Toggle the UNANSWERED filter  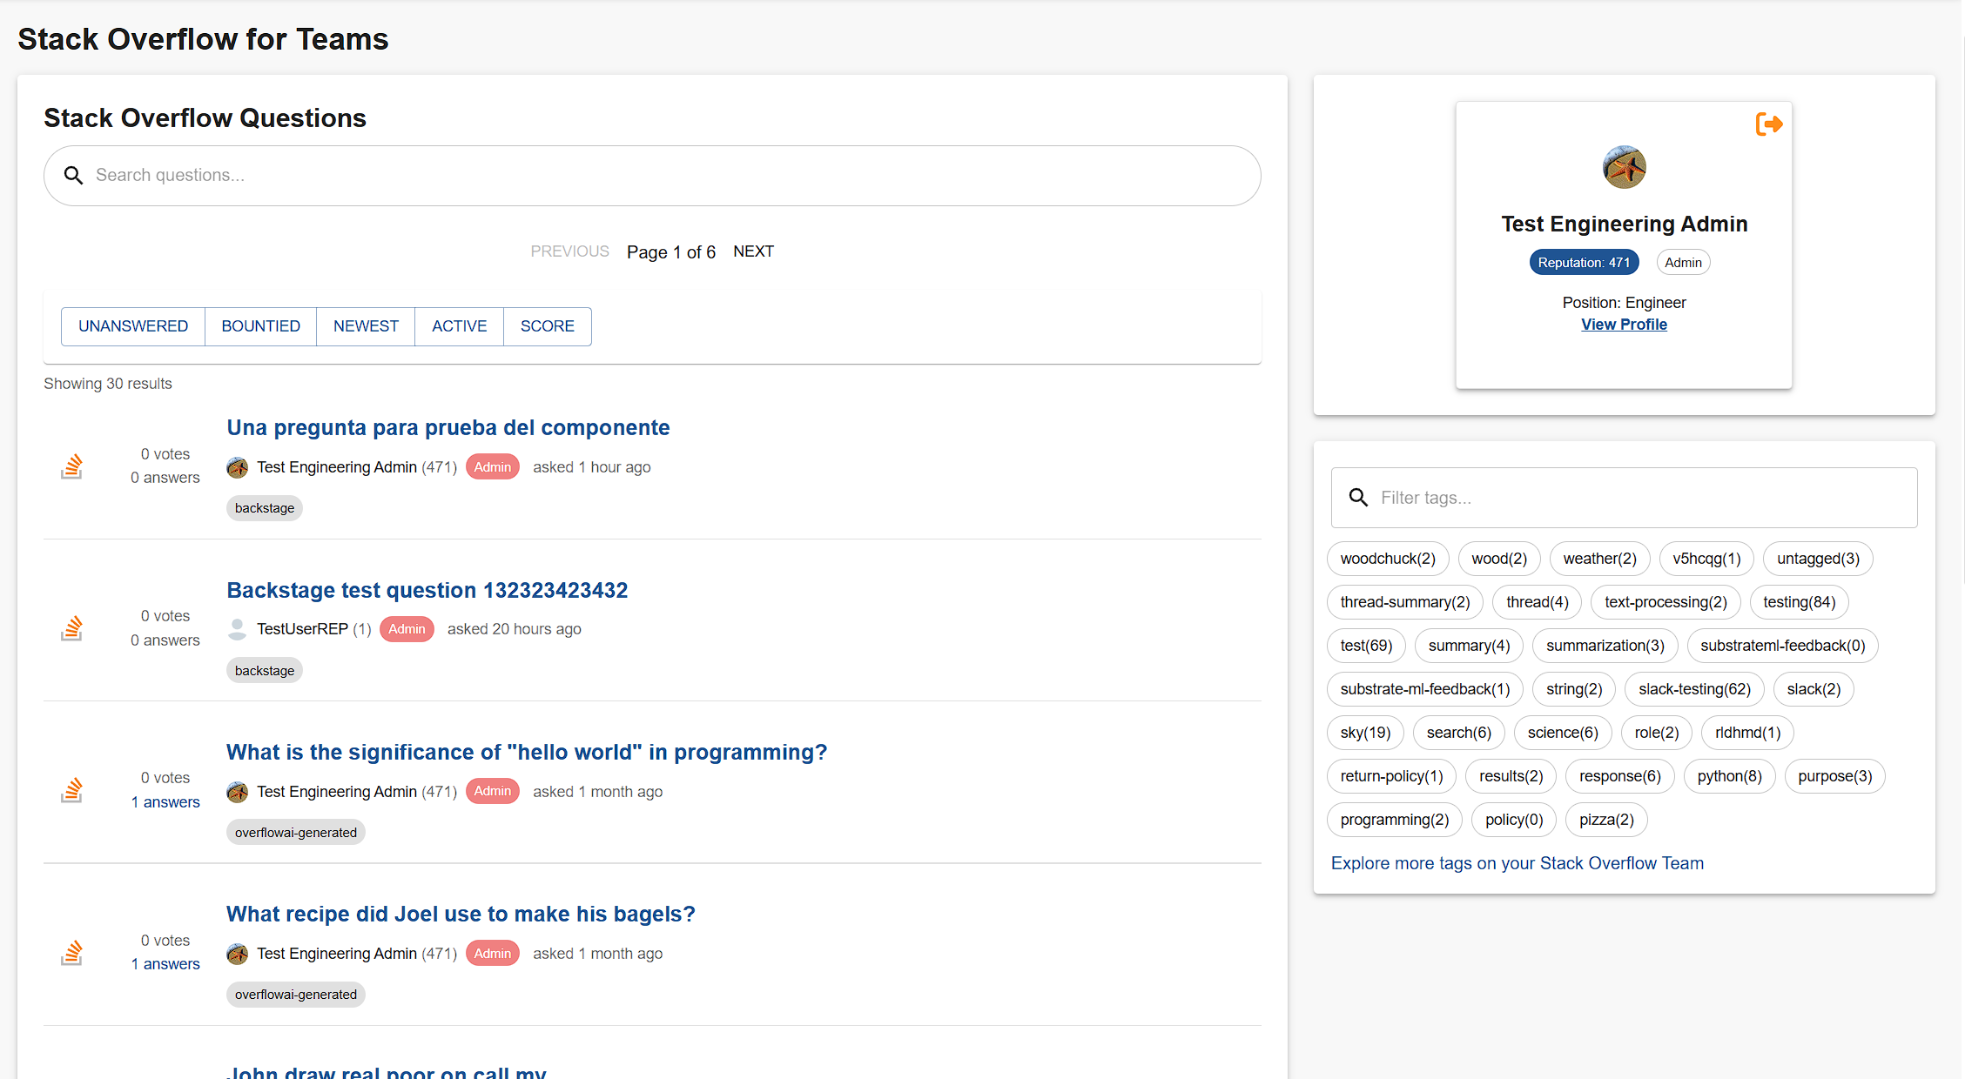tap(133, 326)
